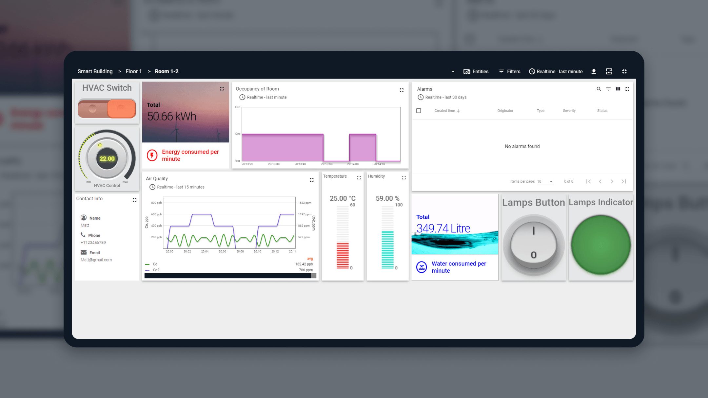Open the dashboard state dropdown arrow
The height and width of the screenshot is (398, 708).
click(x=453, y=71)
